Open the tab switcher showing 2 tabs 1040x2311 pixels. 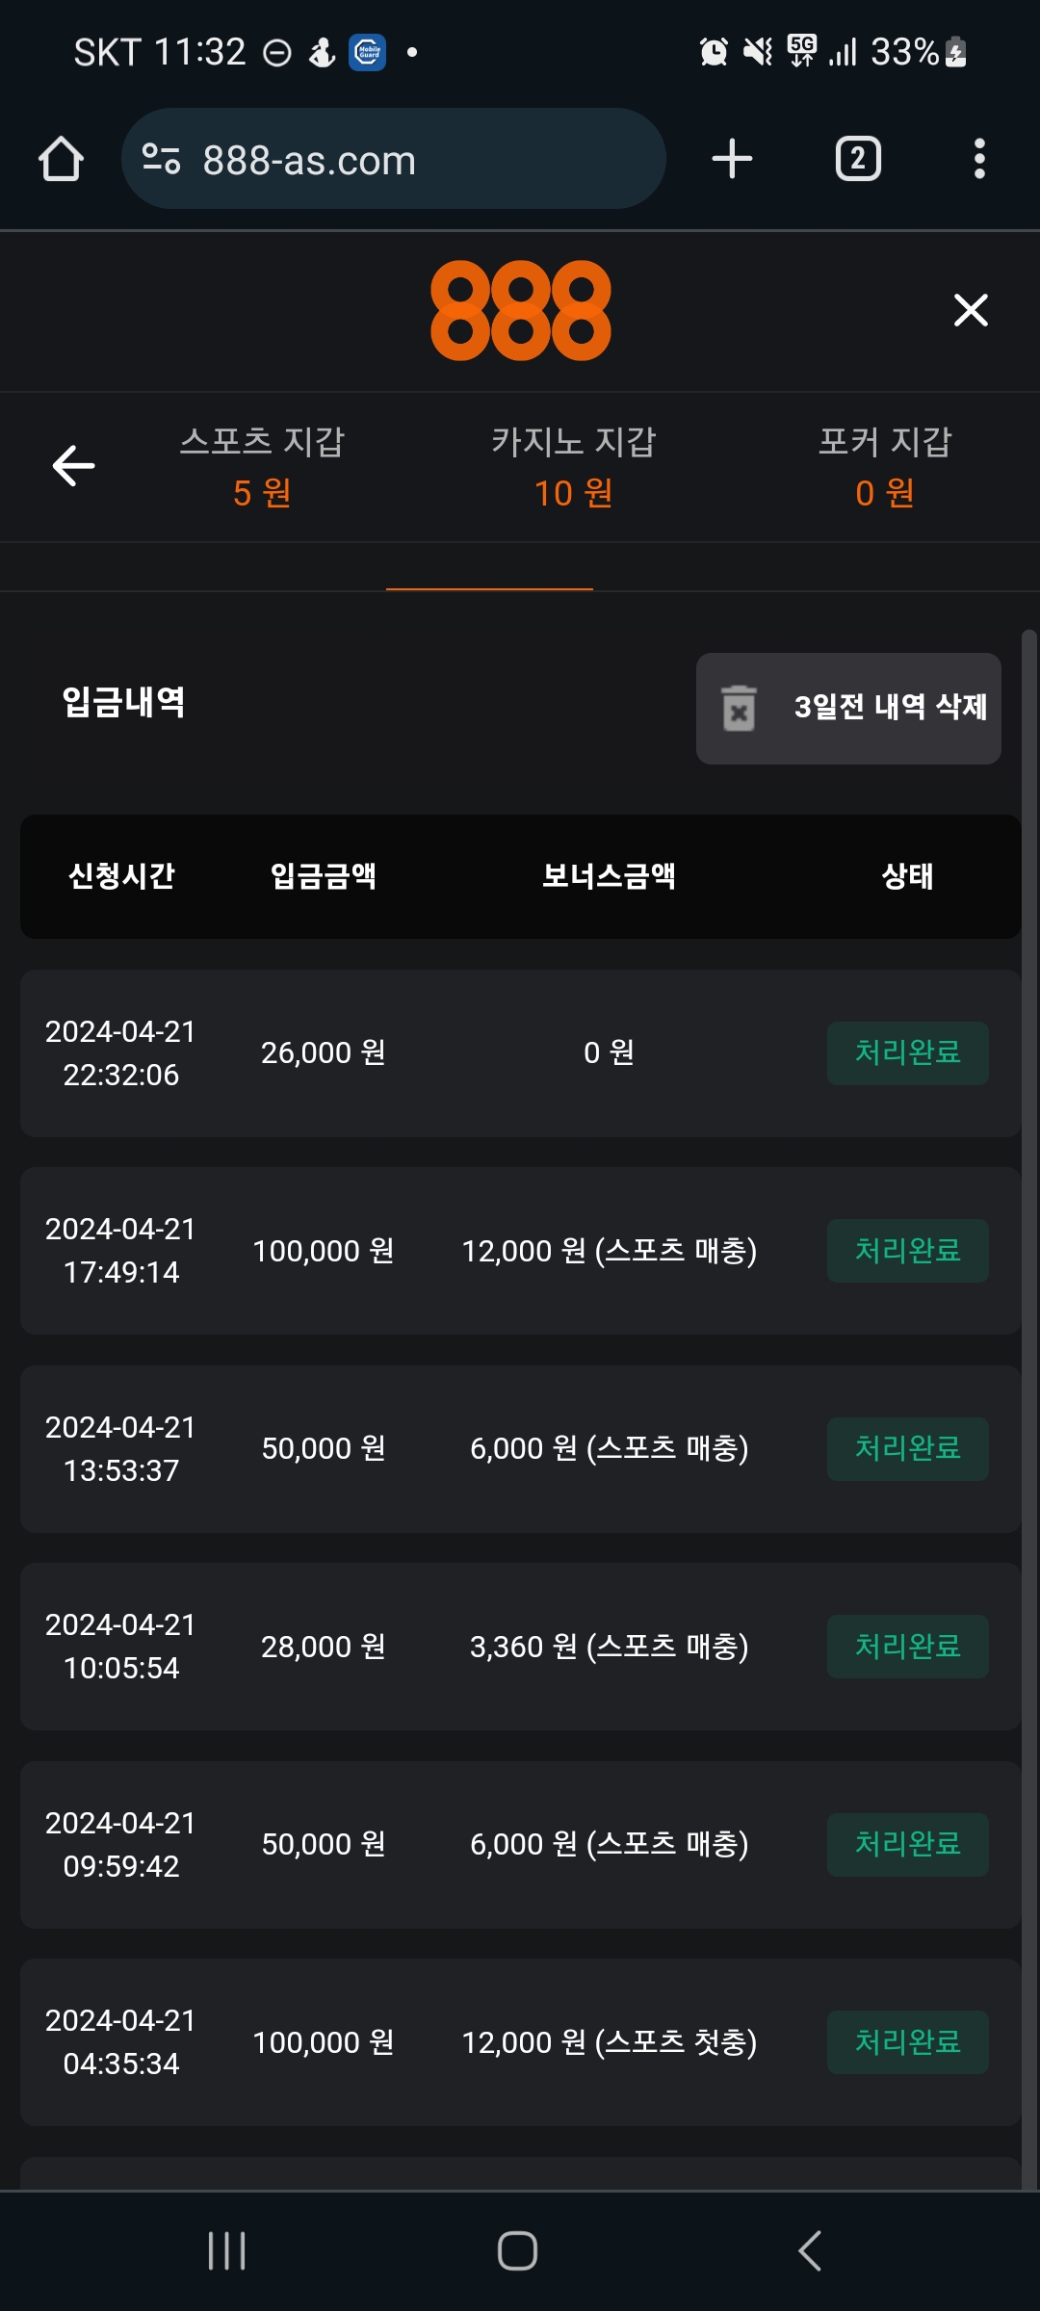858,159
